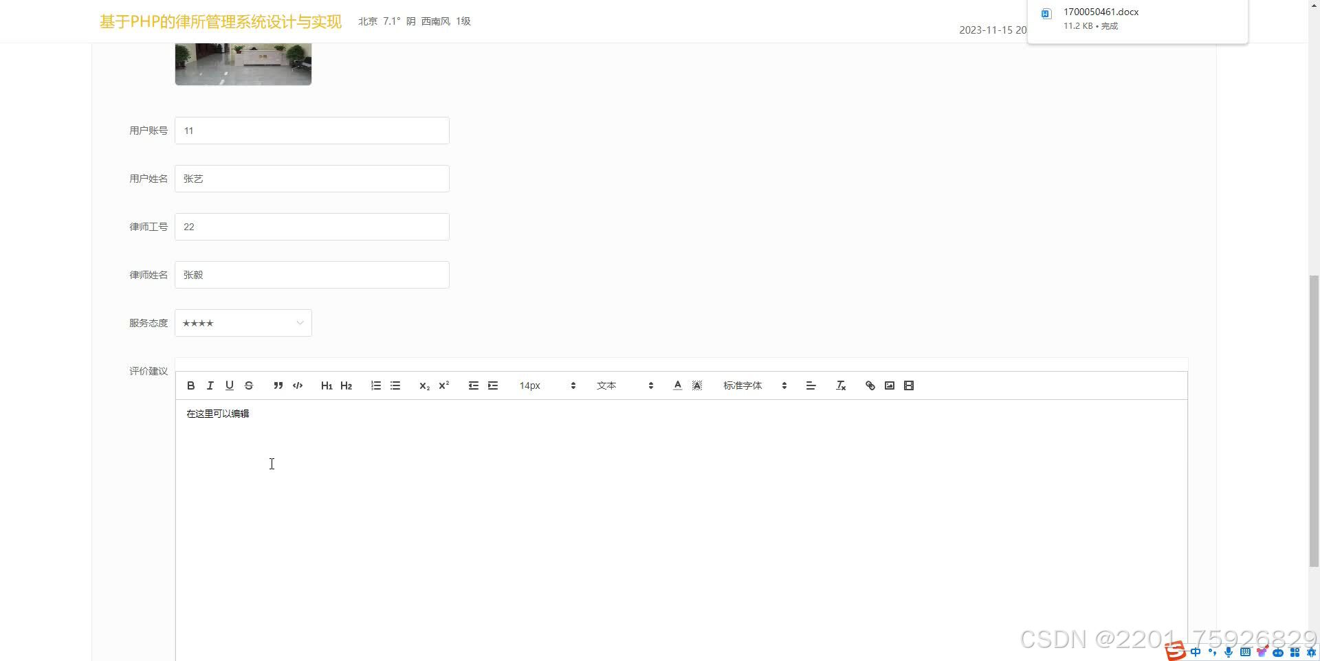Viewport: 1320px width, 661px height.
Task: Click the 用户账号 input field
Action: 312,131
